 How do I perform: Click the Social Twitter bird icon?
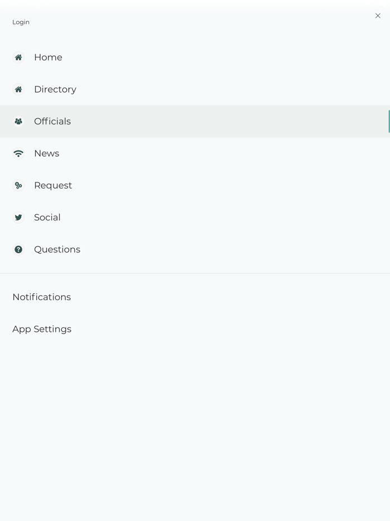click(x=18, y=218)
